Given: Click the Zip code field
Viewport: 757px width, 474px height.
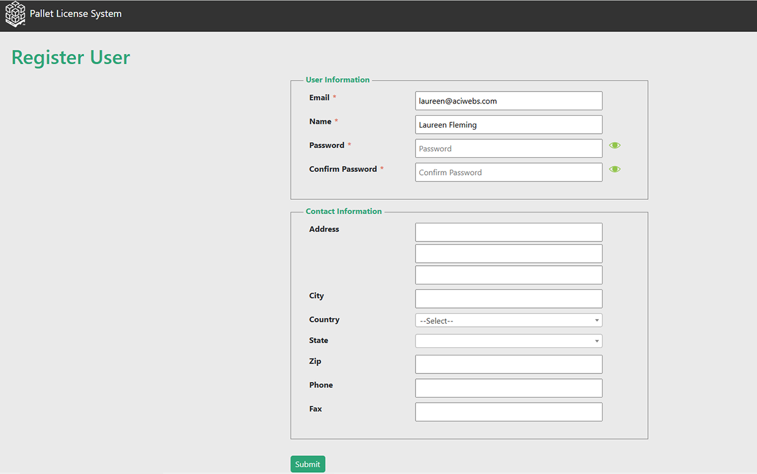Looking at the screenshot, I should click(x=508, y=364).
